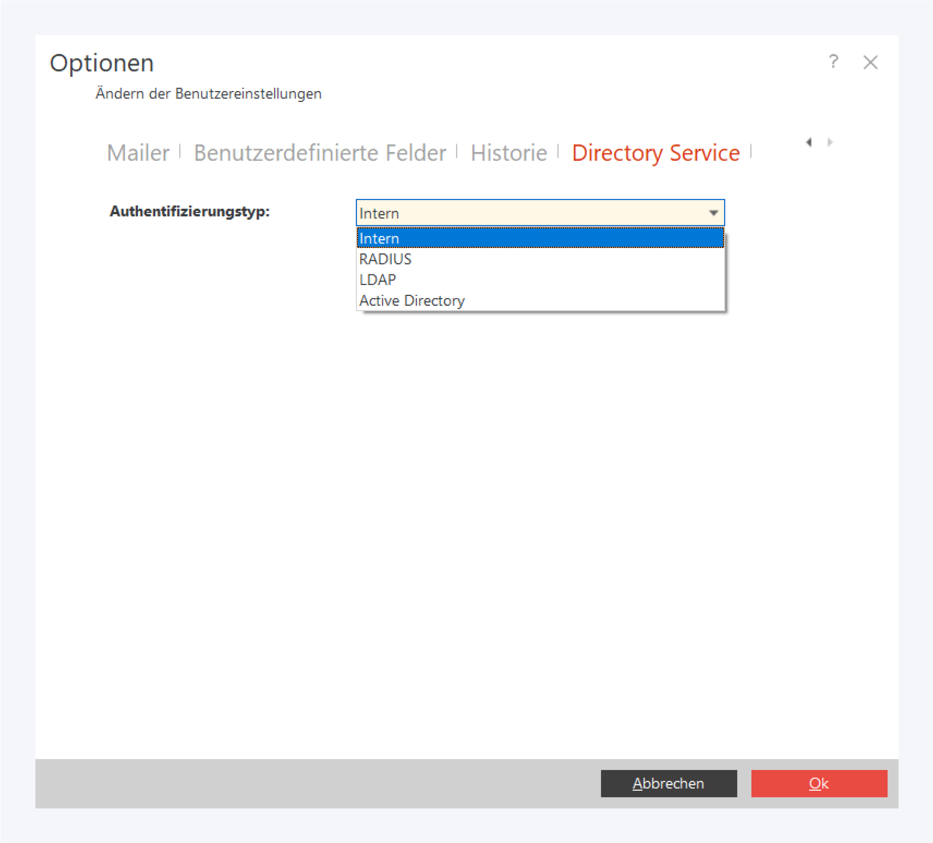The width and height of the screenshot is (933, 843).
Task: Pick Active Directory option
Action: coord(540,300)
